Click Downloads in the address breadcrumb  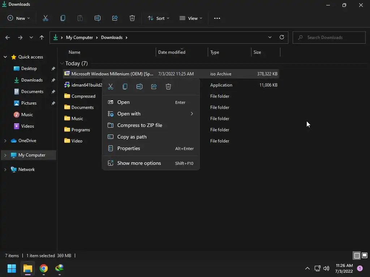point(112,38)
